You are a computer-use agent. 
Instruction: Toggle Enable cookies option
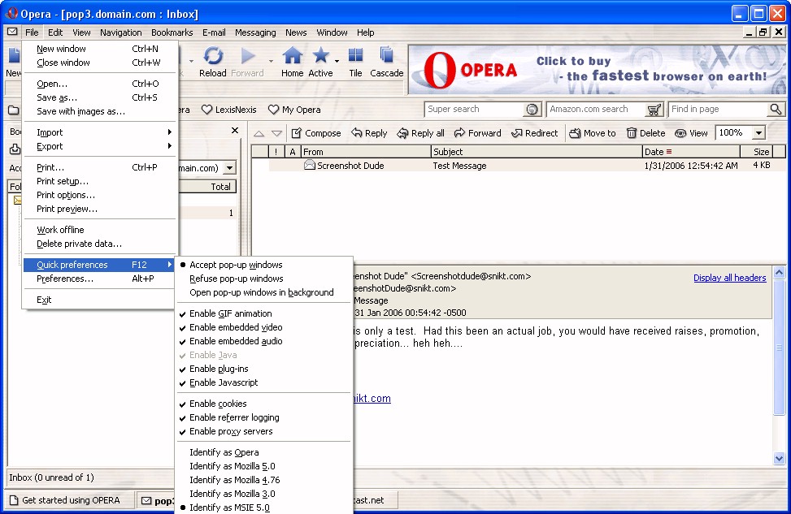(263, 404)
